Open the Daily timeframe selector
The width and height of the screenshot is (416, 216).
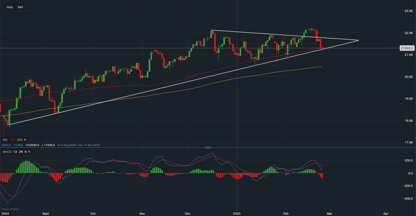pos(10,7)
